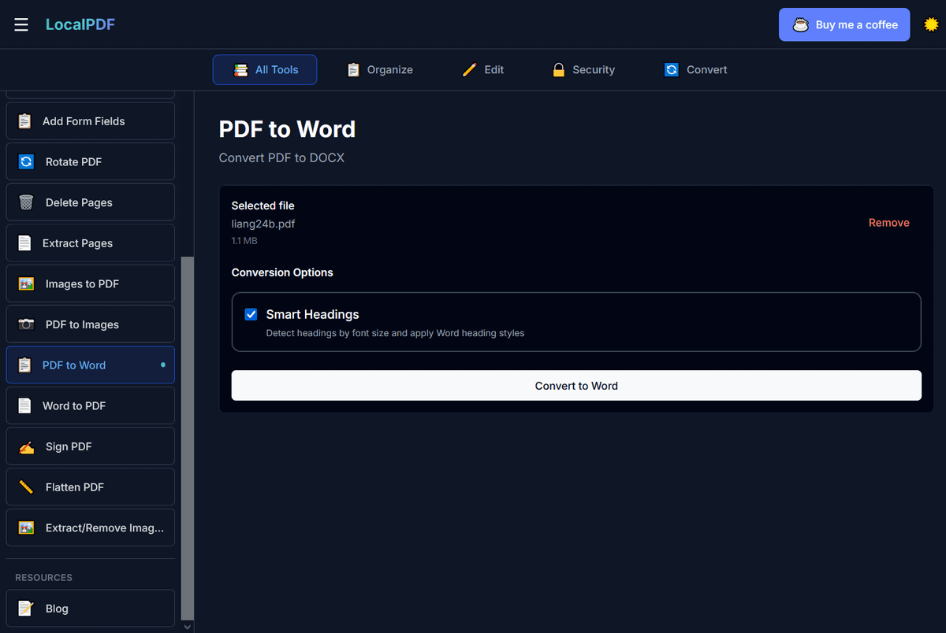This screenshot has height=633, width=946.
Task: Click the Buy me a coffee button
Action: (844, 24)
